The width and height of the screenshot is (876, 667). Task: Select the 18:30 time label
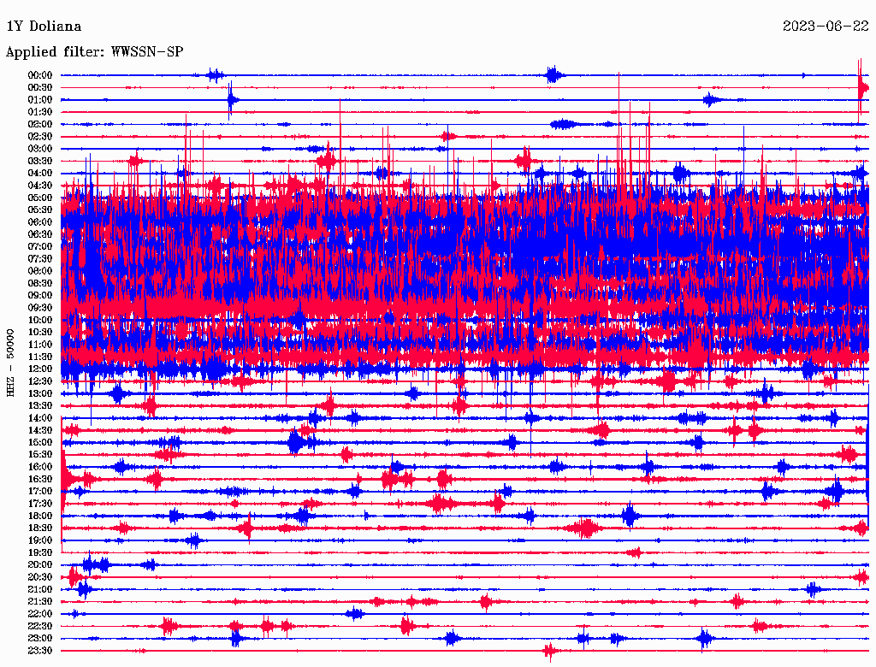pyautogui.click(x=40, y=528)
